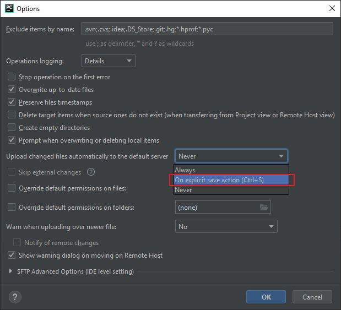Viewport: 341px width, 310px height.
Task: Open the Upload changed files Never dropdown
Action: coord(231,156)
